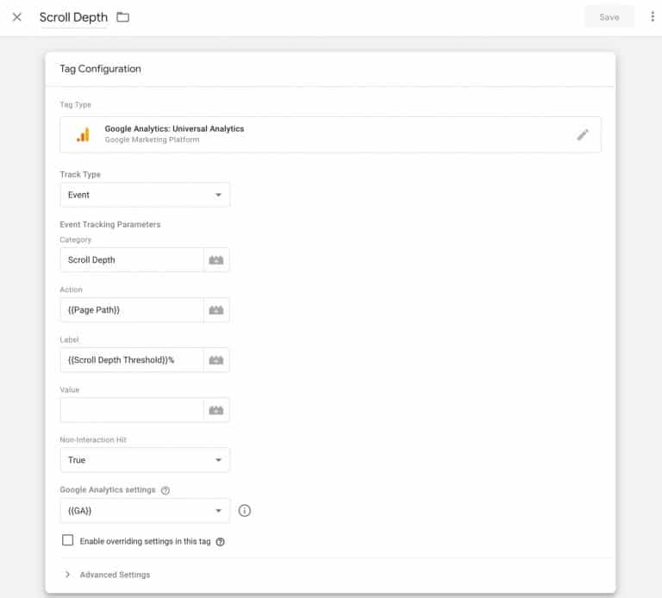The width and height of the screenshot is (662, 598).
Task: Click the Save button
Action: click(609, 17)
